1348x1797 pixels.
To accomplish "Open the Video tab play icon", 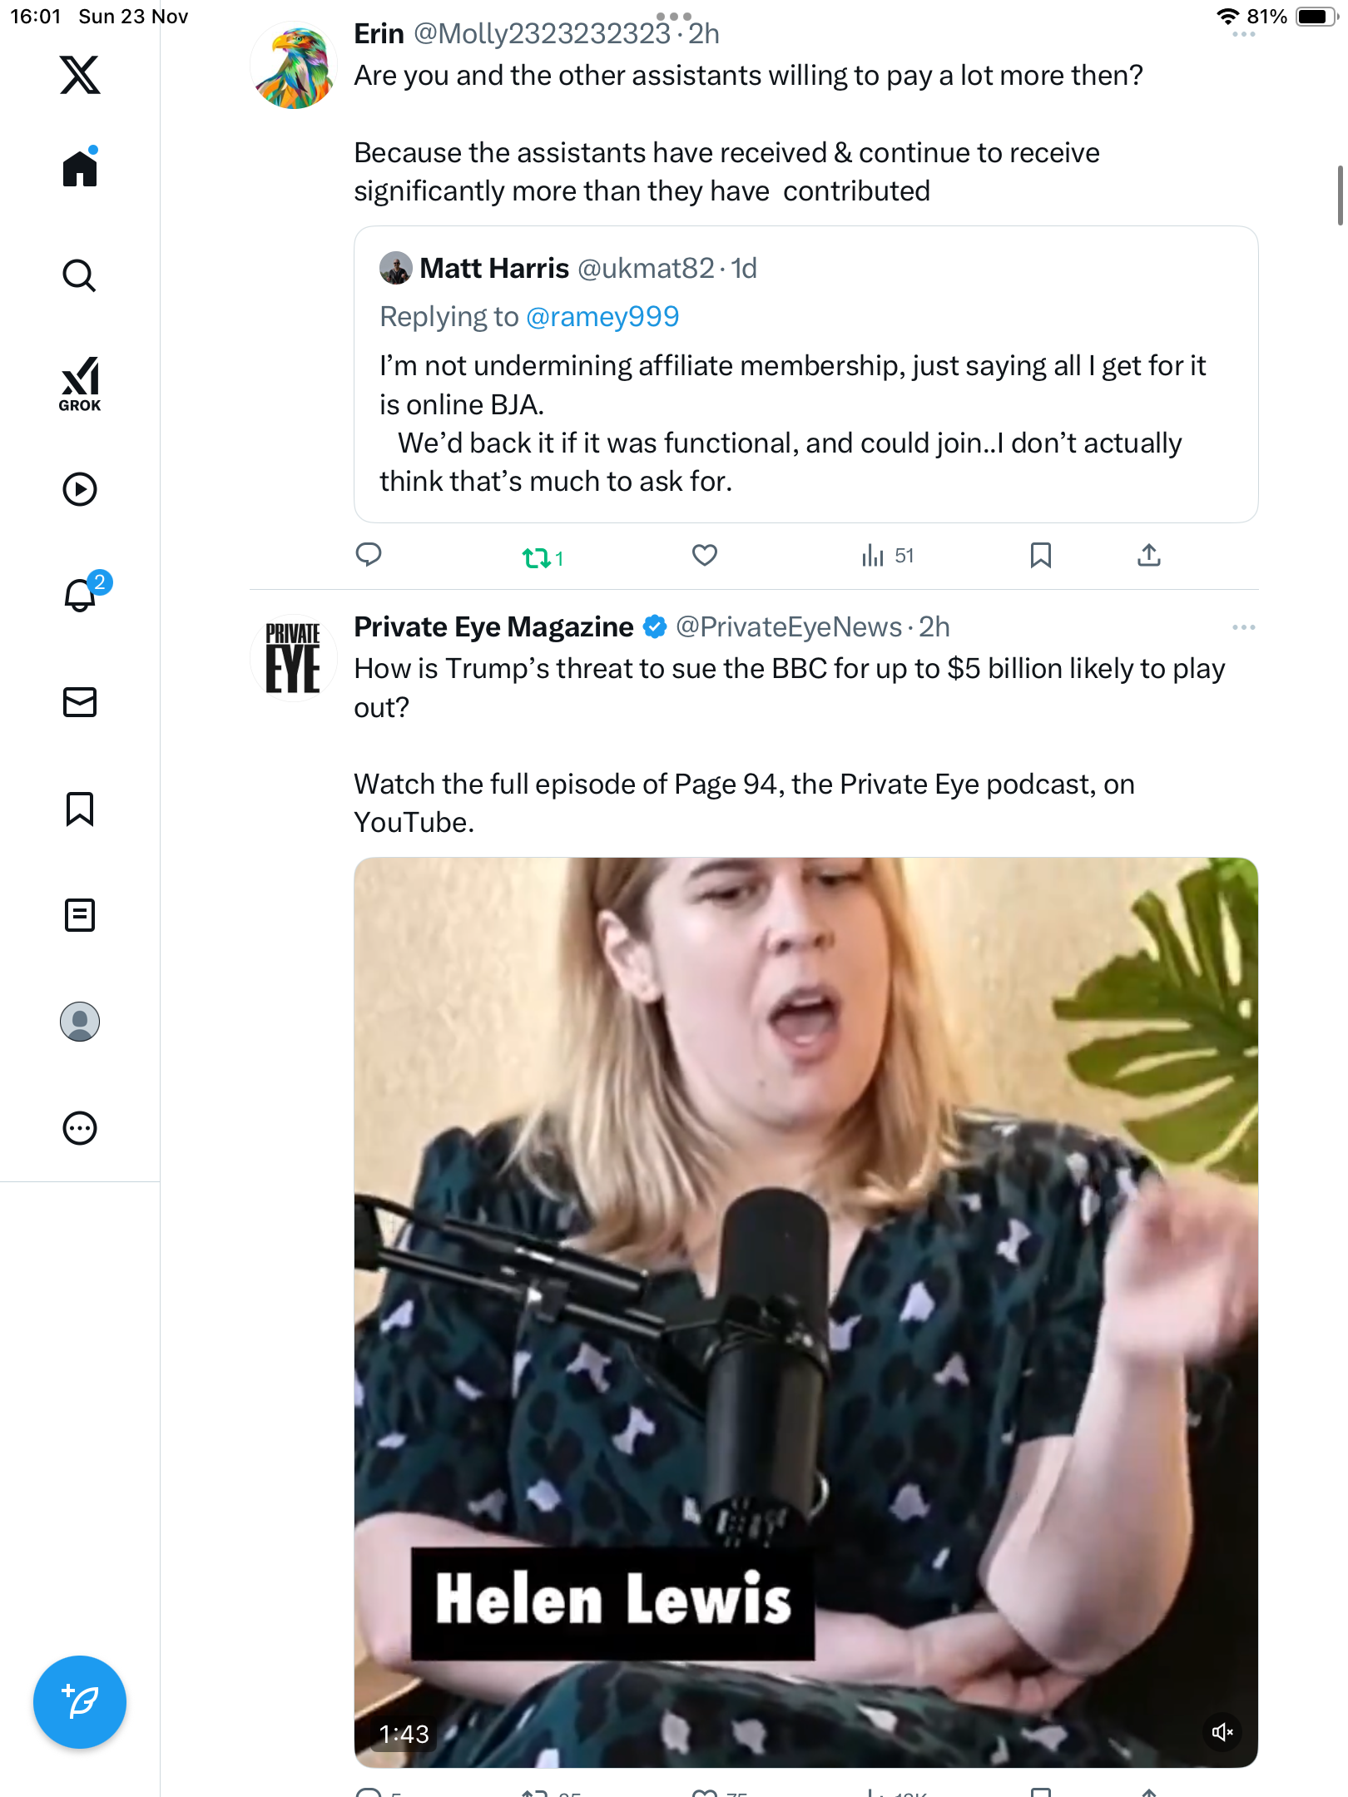I will (x=80, y=489).
